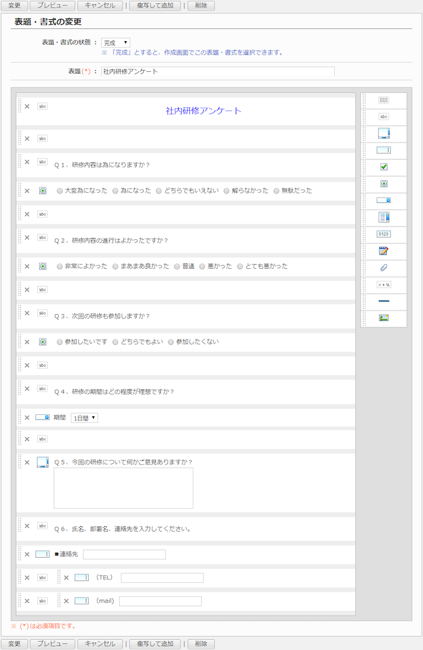The height and width of the screenshot is (650, 423).
Task: Click the paperclip attachment part icon
Action: pos(384,268)
